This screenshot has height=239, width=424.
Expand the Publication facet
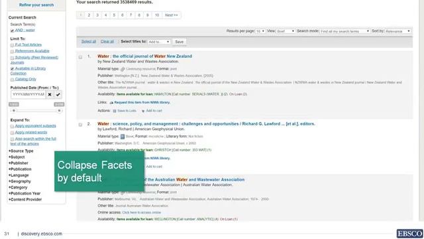point(20,169)
